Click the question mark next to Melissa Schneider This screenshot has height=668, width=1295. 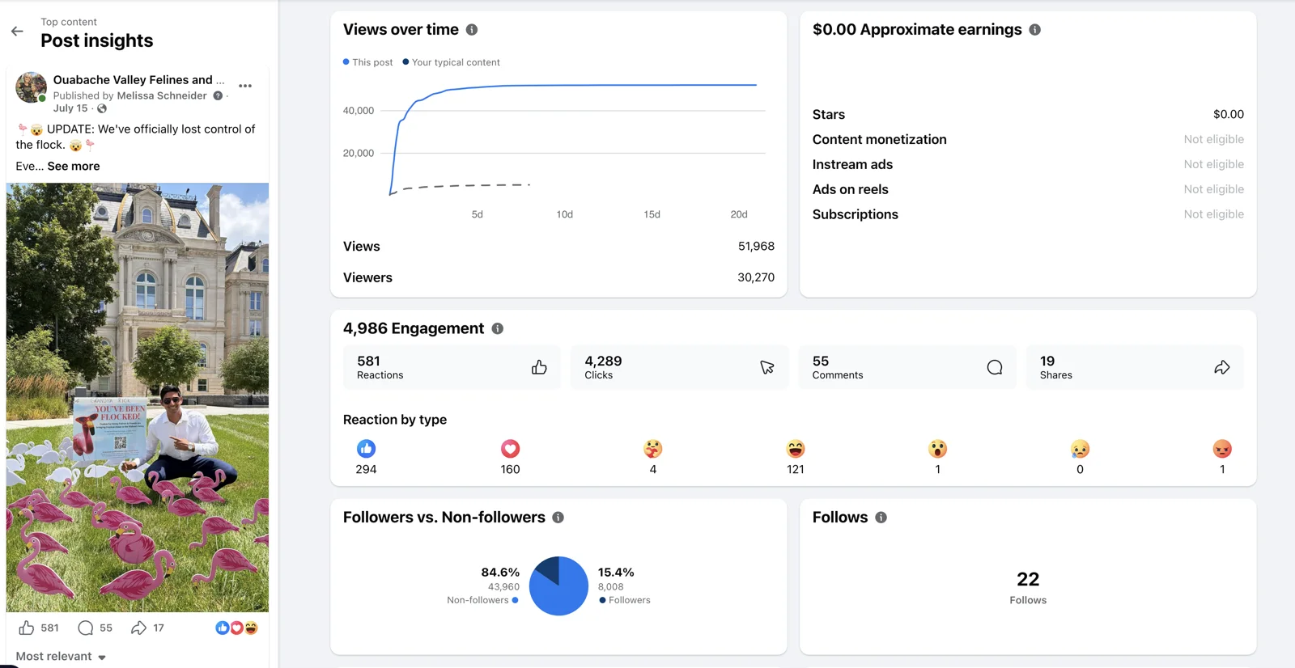click(x=218, y=95)
